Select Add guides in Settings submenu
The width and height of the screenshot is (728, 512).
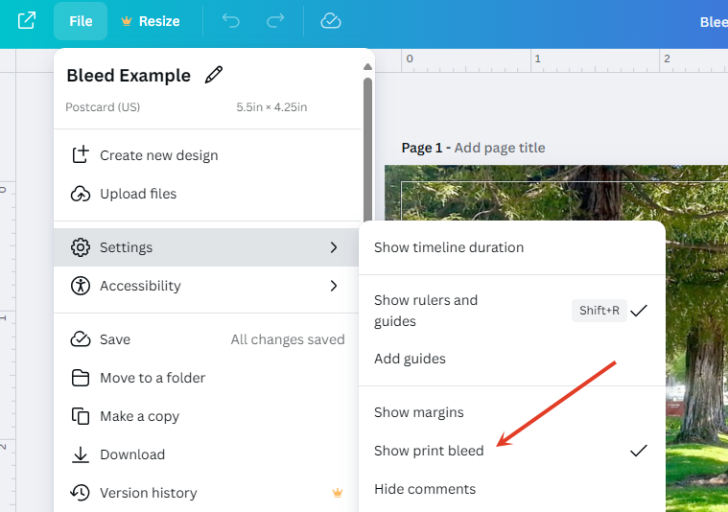tap(512, 359)
